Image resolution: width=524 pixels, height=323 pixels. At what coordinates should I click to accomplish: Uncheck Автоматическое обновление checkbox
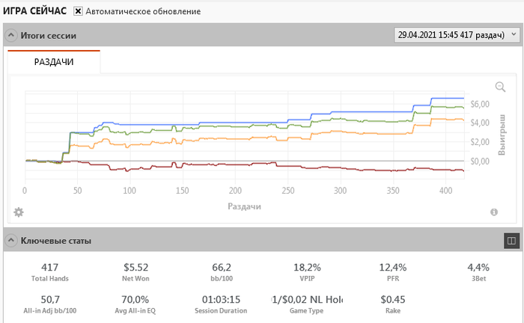[x=78, y=12]
